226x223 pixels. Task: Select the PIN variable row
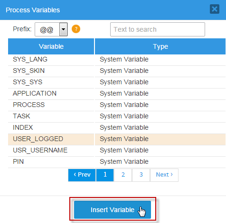pos(117,162)
